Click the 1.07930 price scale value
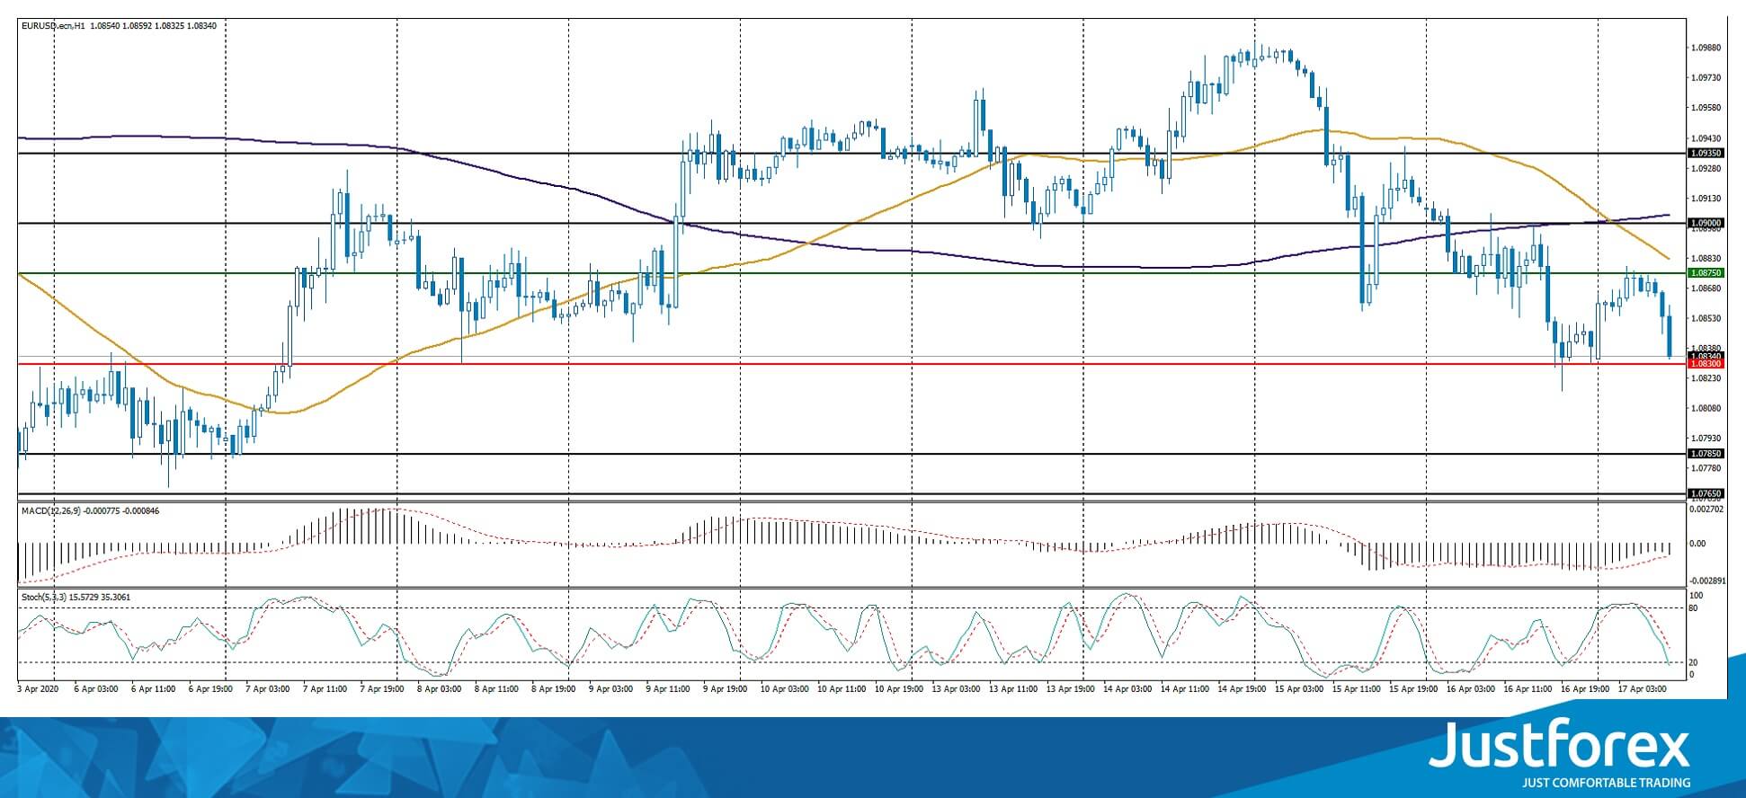The width and height of the screenshot is (1746, 798). [x=1706, y=439]
